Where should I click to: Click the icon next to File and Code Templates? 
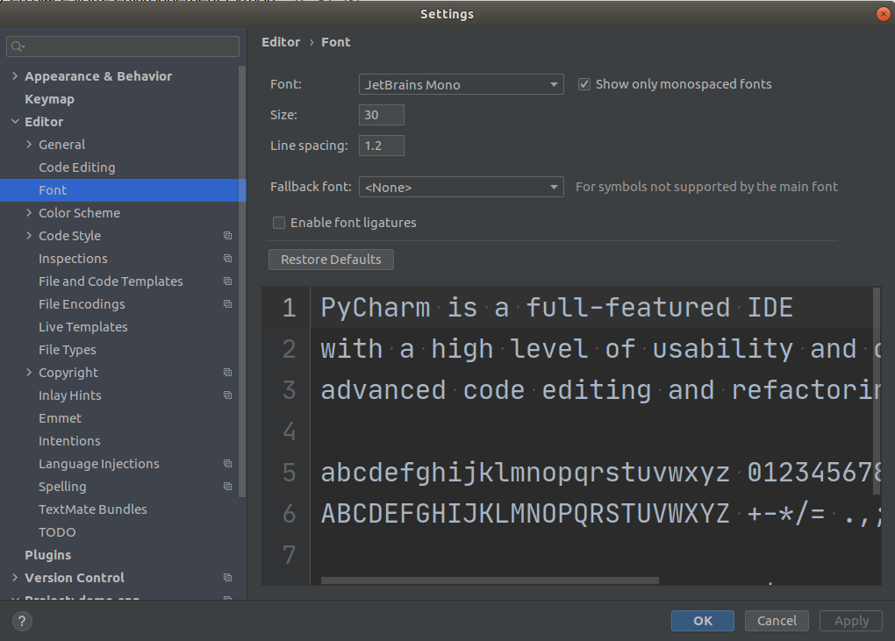[227, 281]
